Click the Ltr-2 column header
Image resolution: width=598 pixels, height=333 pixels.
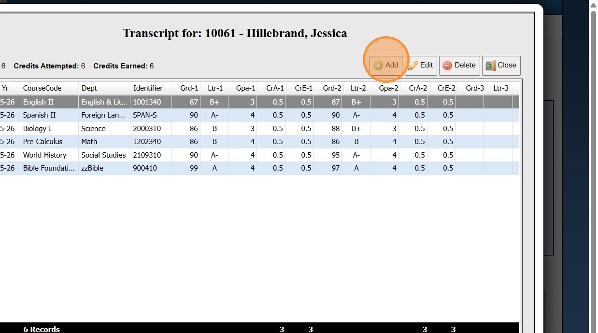click(357, 88)
